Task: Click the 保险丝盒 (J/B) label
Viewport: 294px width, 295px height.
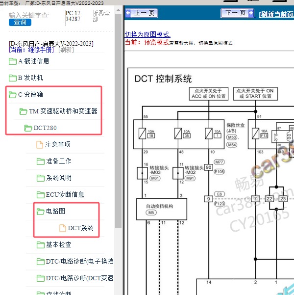Action: pyautogui.click(x=235, y=128)
